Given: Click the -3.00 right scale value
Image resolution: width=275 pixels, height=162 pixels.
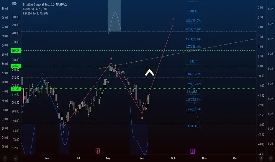Looking at the screenshot, I should pyautogui.click(x=261, y=125).
